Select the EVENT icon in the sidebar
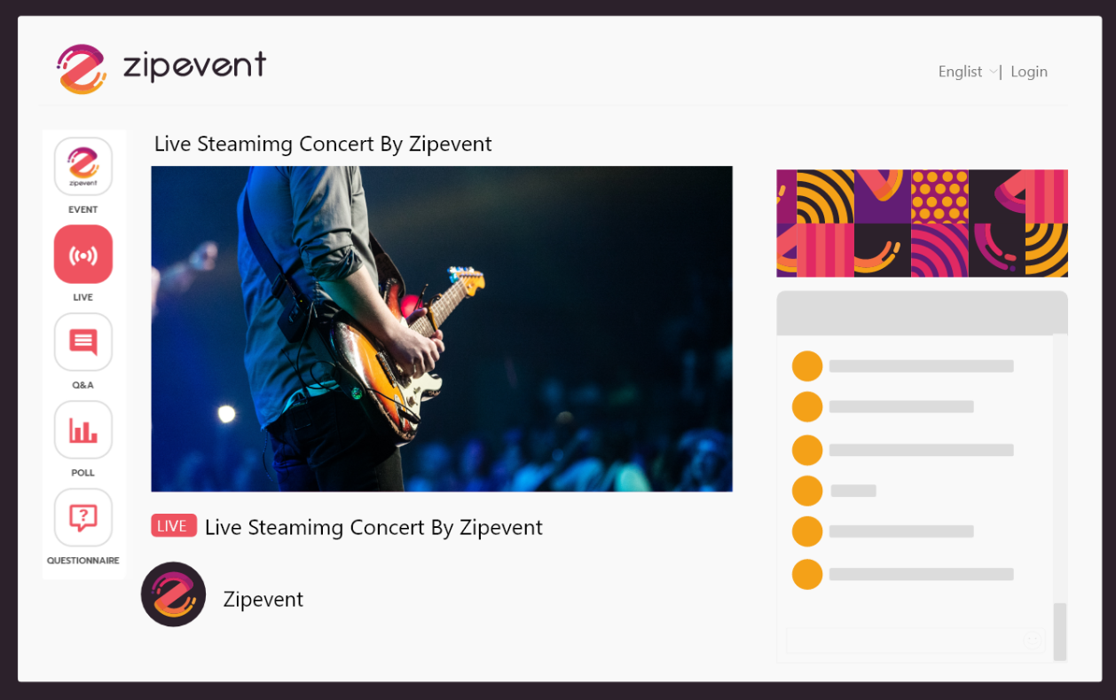Viewport: 1116px width, 700px height. coord(83,166)
